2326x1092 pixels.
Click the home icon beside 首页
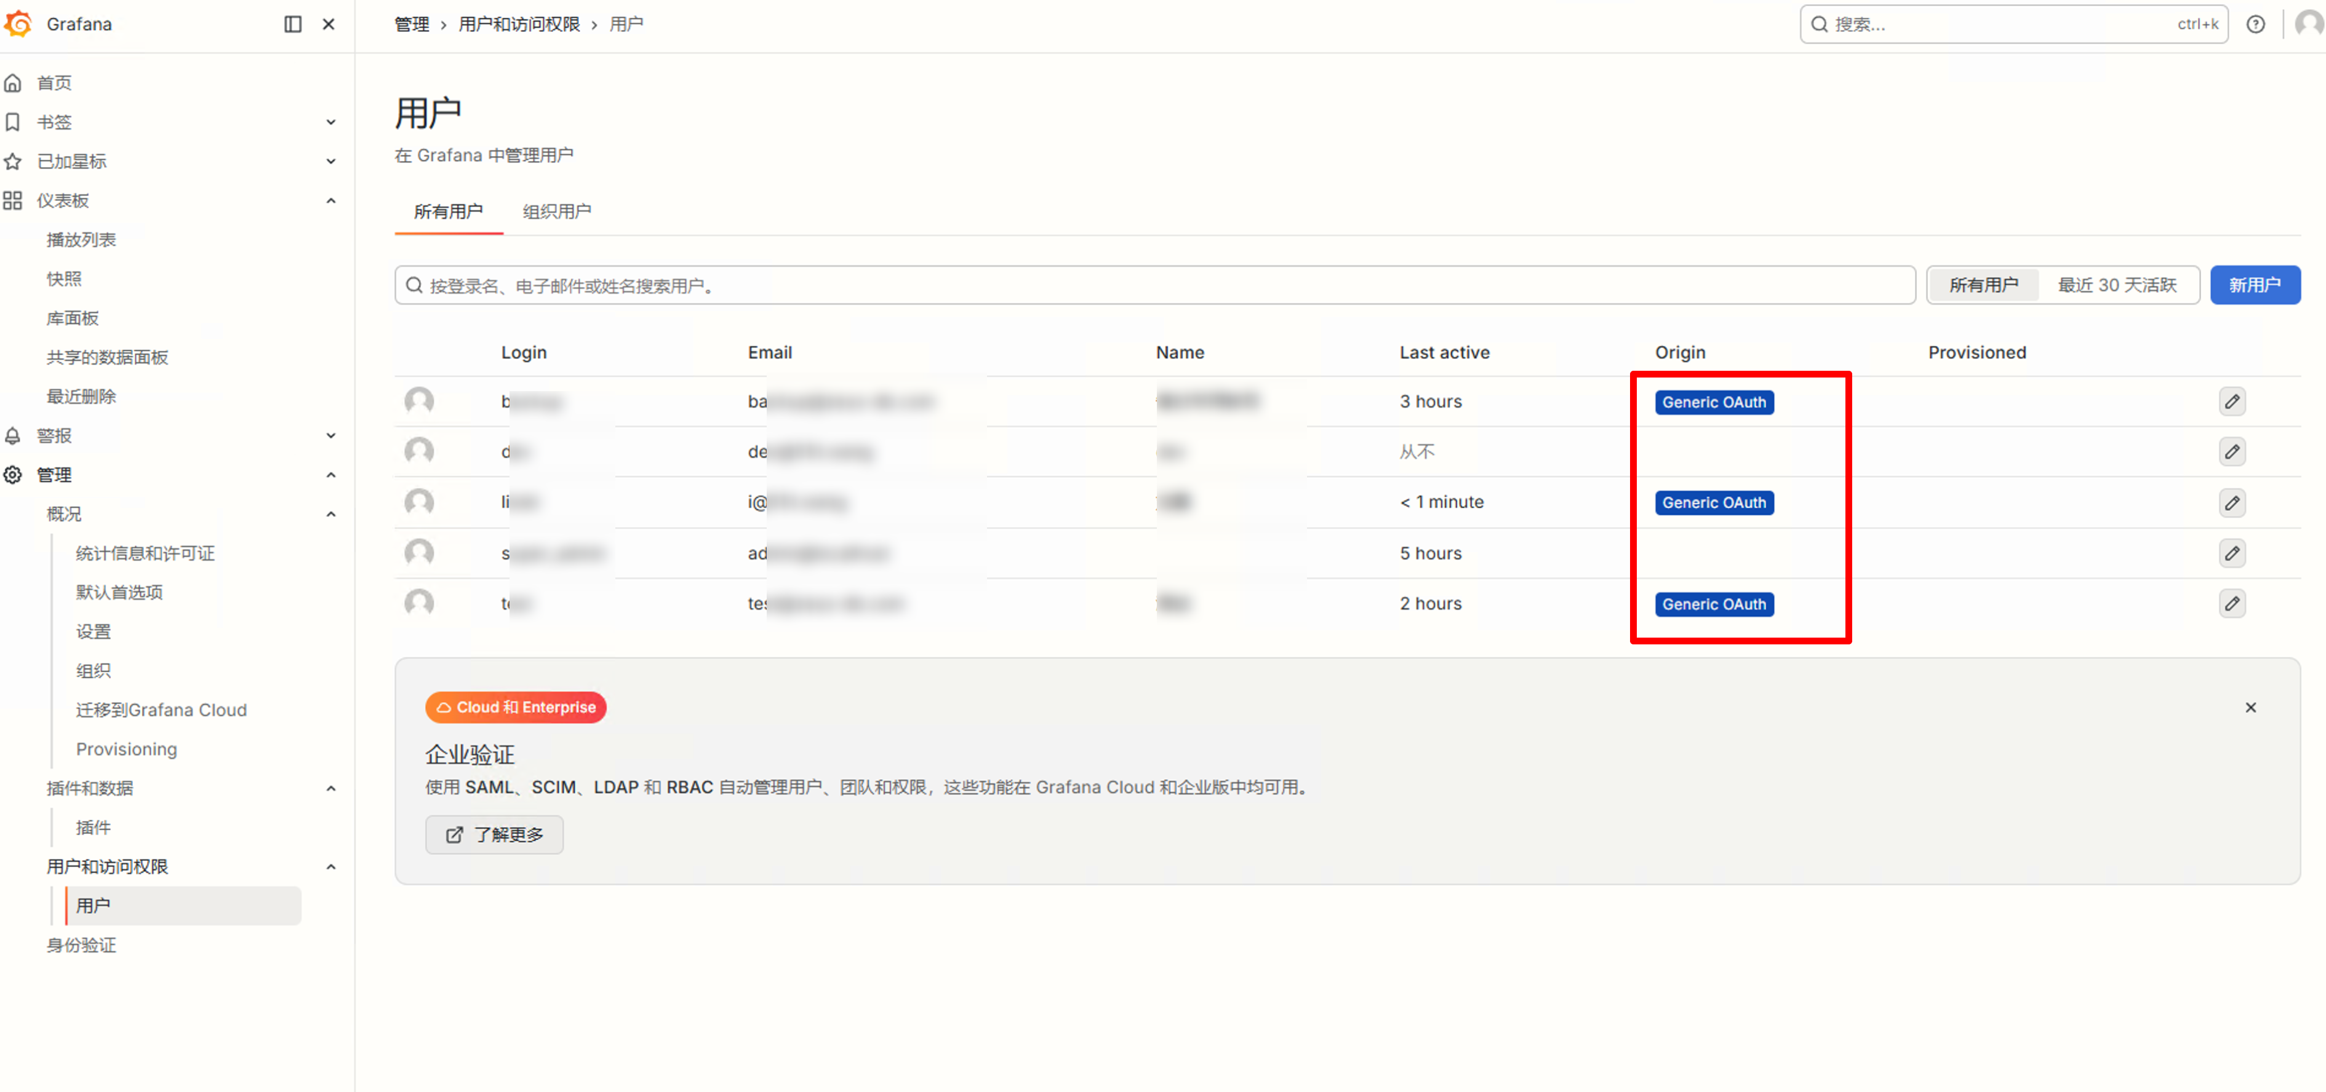tap(13, 83)
